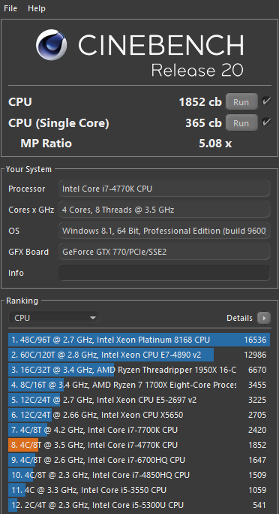This screenshot has width=279, height=514.
Task: Click the OS field with Windows 8.1
Action: pyautogui.click(x=164, y=231)
